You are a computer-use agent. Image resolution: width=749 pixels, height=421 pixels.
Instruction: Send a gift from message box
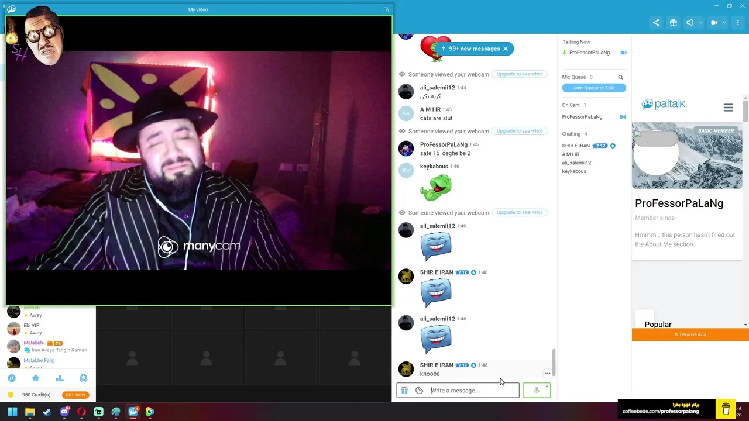click(x=404, y=391)
